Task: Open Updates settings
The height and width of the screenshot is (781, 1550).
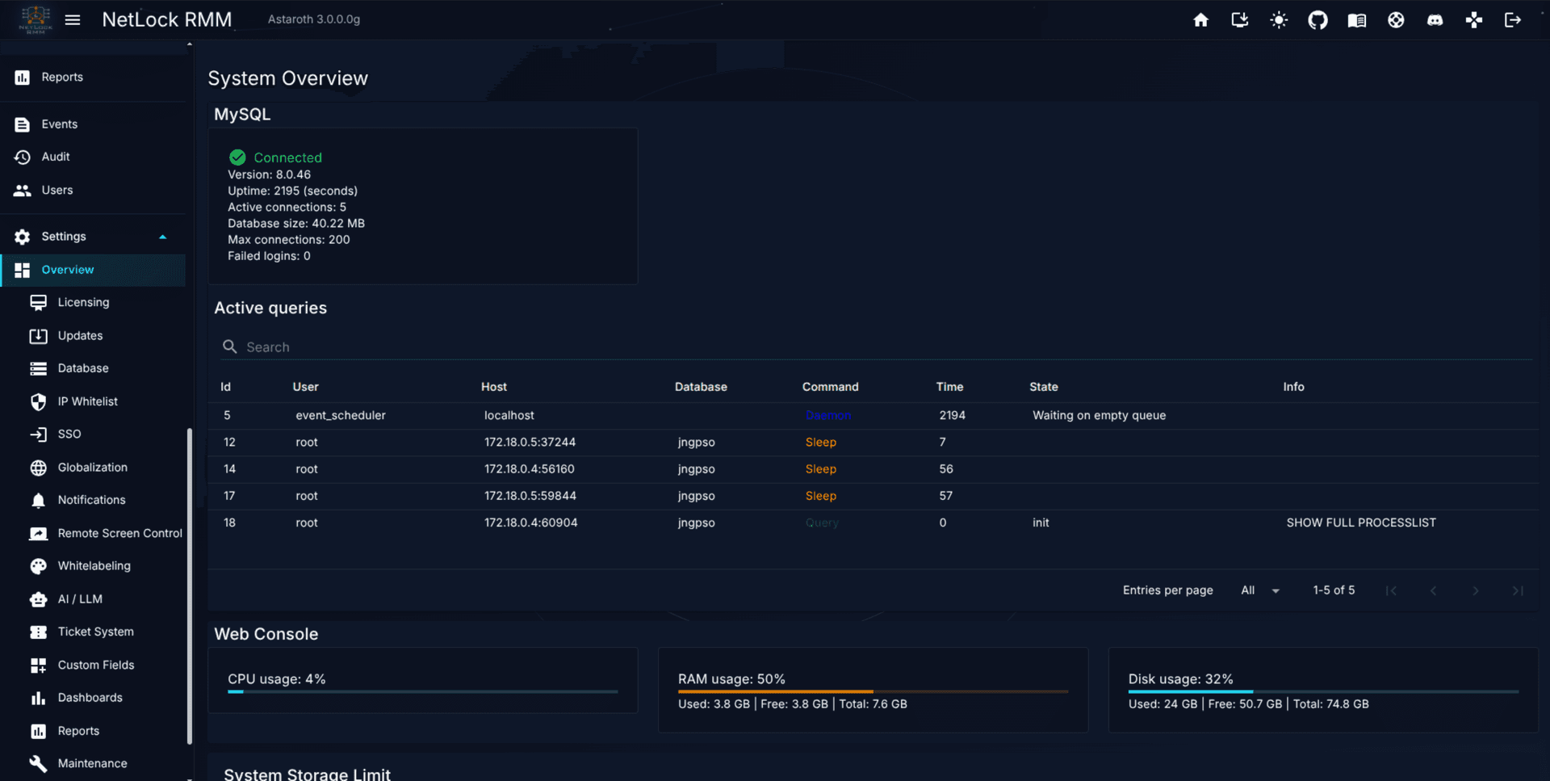Action: click(x=93, y=335)
